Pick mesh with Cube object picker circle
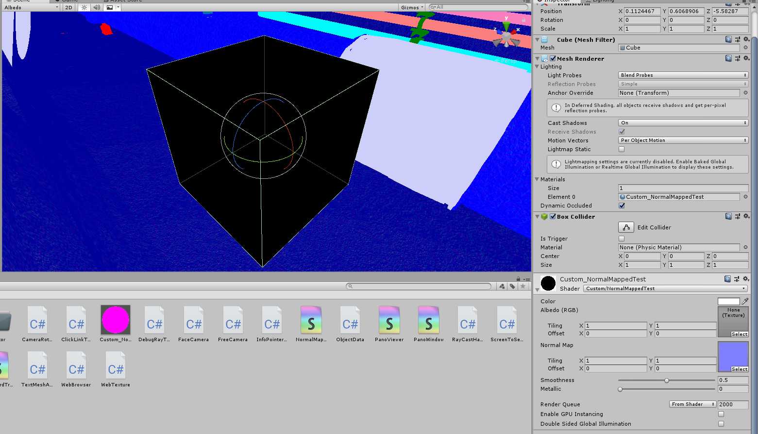 (745, 48)
